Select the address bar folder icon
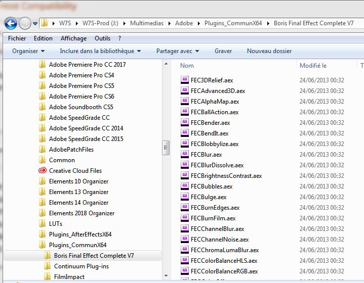 [44, 23]
